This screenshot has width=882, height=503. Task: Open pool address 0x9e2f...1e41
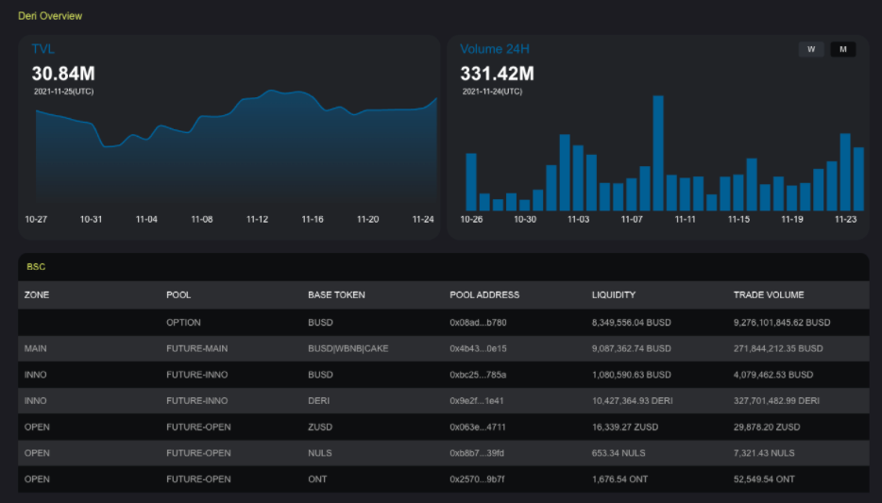click(x=478, y=401)
